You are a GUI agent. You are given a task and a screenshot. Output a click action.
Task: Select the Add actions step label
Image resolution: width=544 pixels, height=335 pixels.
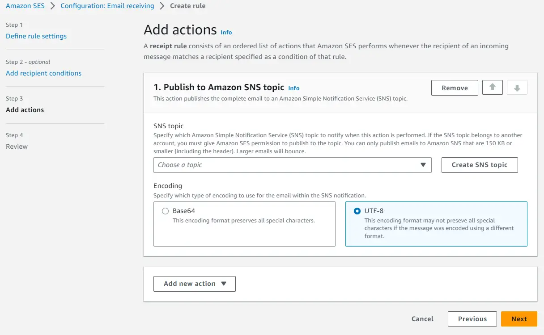pyautogui.click(x=25, y=110)
